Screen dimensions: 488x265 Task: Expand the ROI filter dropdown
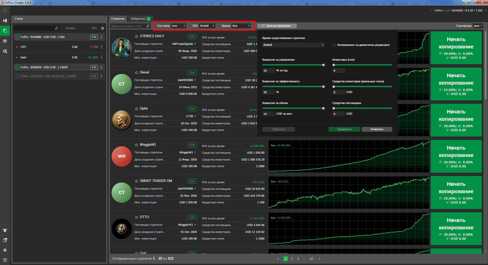[x=207, y=26]
